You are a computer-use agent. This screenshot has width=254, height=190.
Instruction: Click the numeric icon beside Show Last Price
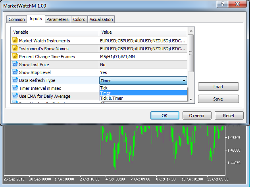click(x=15, y=65)
